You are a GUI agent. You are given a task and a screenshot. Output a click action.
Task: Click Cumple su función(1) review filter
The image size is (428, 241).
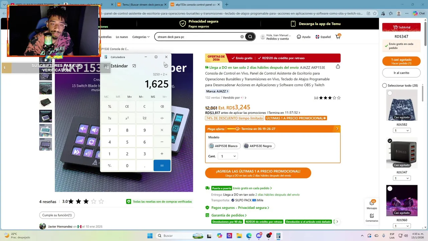pos(57,215)
